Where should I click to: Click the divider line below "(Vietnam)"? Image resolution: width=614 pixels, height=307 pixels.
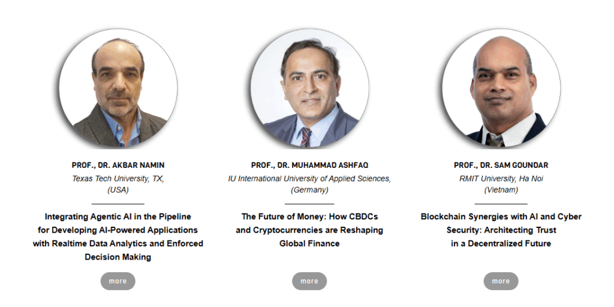tap(501, 204)
